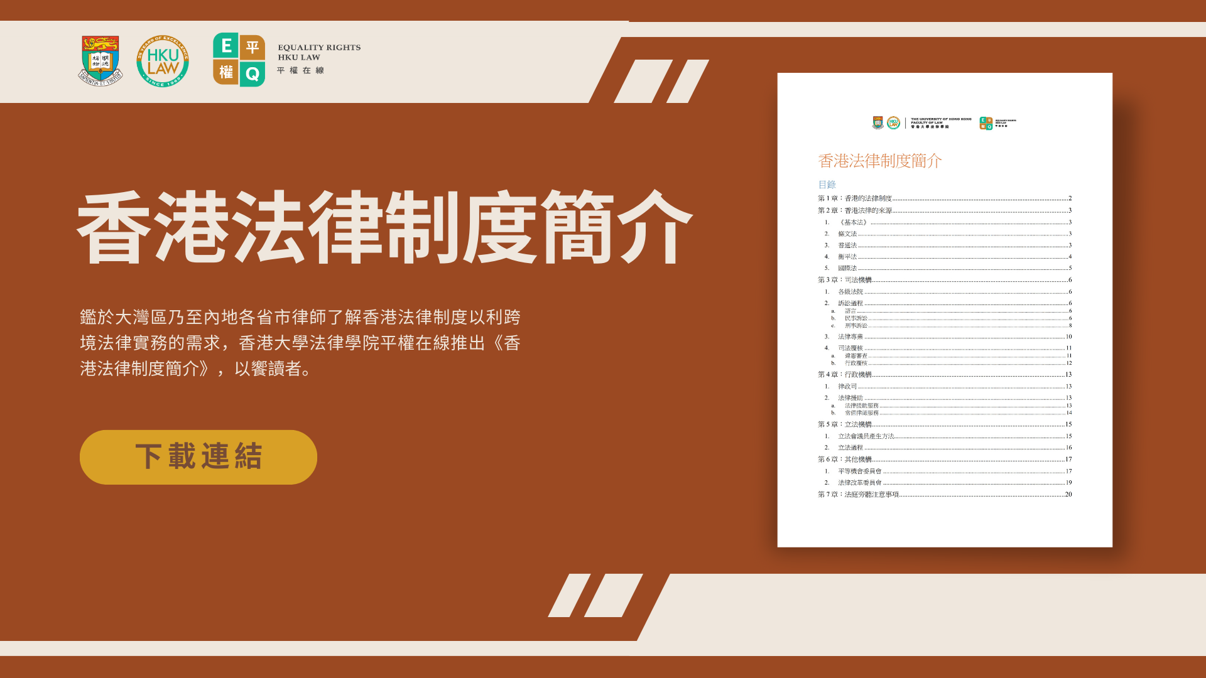Click the 行政覆核 contents sub-entry
Screen dimensions: 1206x678
pos(951,363)
